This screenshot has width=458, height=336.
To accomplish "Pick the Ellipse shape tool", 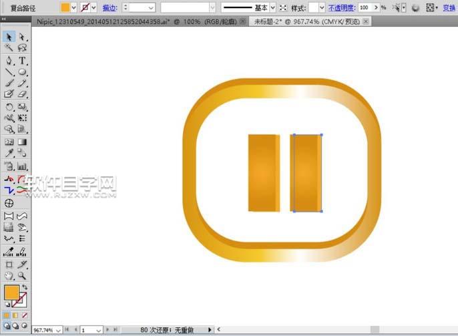I will click(x=22, y=72).
